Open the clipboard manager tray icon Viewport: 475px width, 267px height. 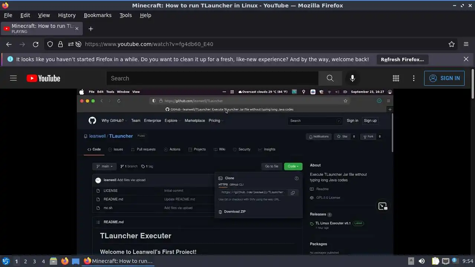[x=435, y=261]
